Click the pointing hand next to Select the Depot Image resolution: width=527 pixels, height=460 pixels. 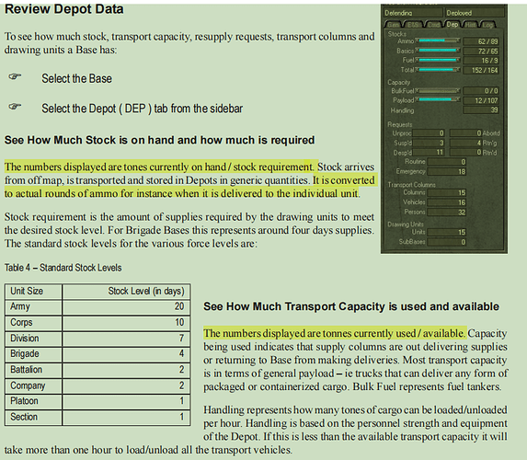[x=15, y=107]
